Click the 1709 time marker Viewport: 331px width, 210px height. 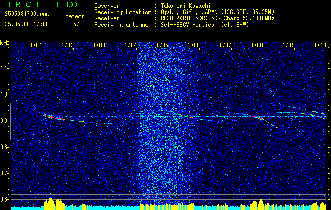click(x=288, y=45)
